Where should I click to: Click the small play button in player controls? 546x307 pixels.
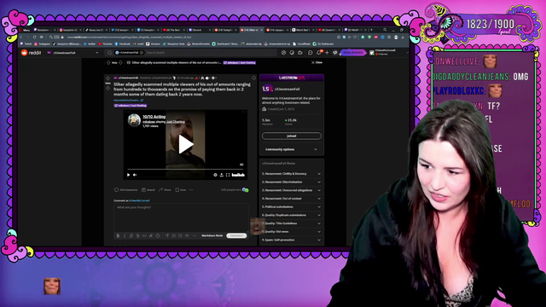click(x=129, y=175)
